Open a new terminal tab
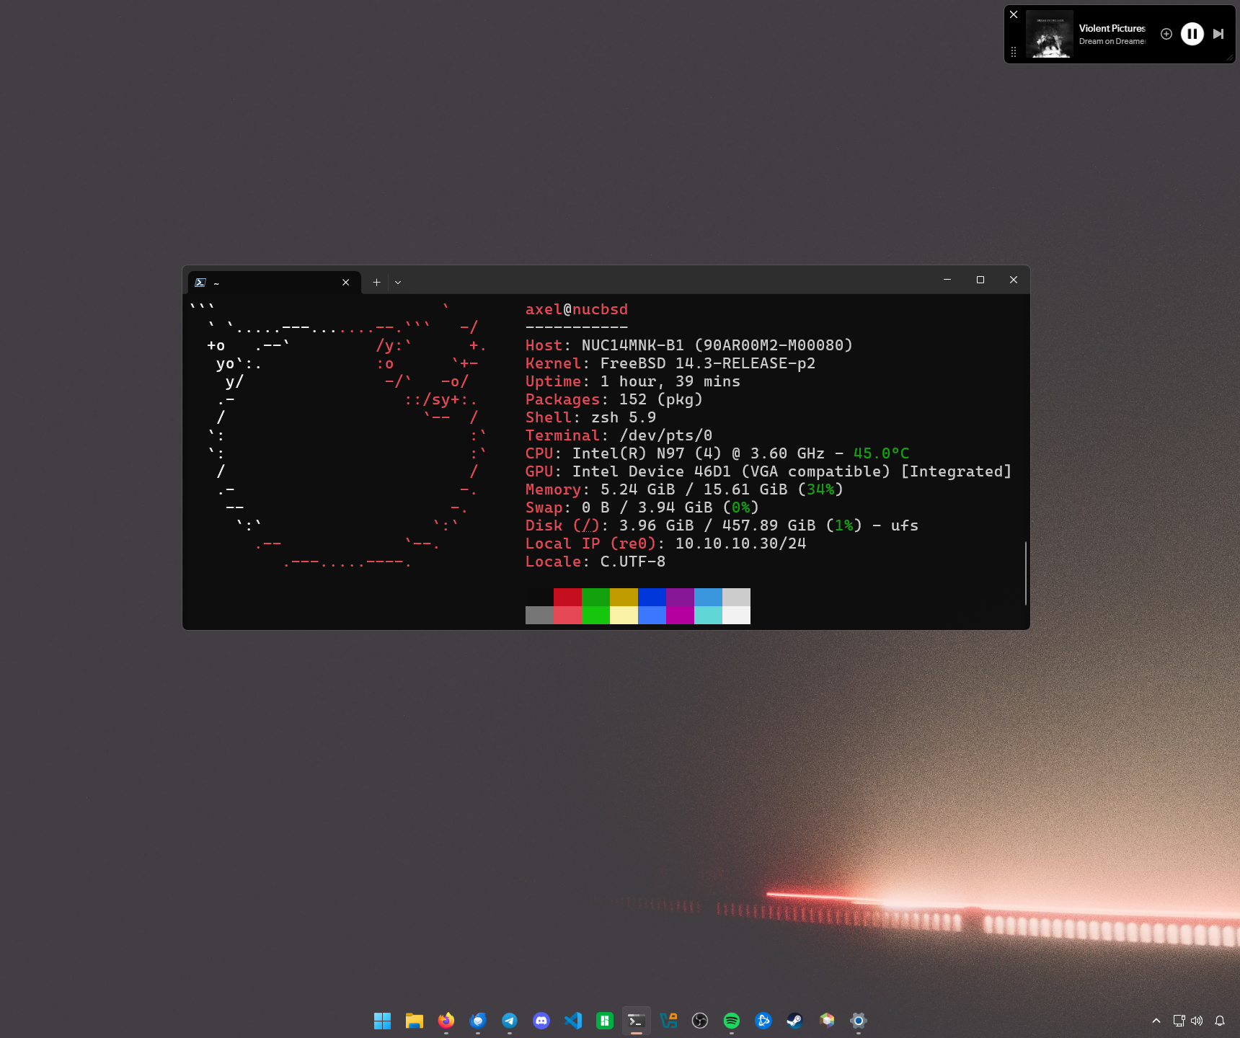 [x=376, y=283]
